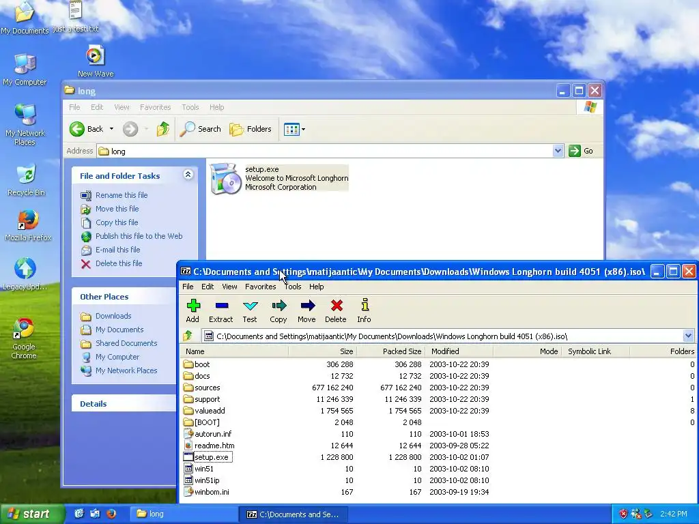Select LegacyUpdate desktop icon
Viewport: 699px width, 524px height.
pyautogui.click(x=25, y=274)
